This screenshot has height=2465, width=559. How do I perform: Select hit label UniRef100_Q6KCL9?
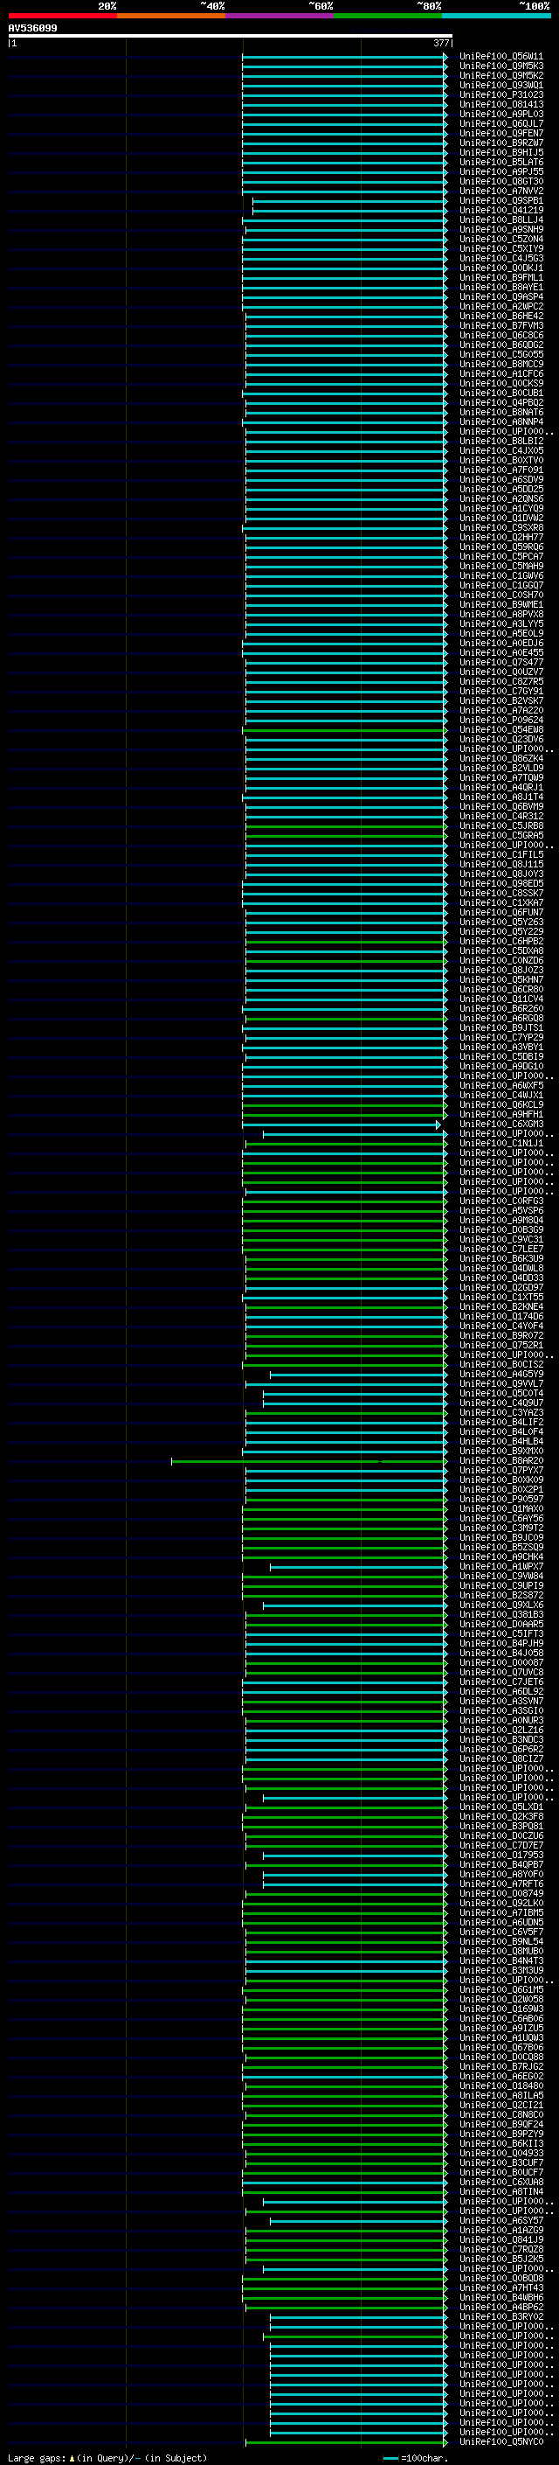tap(501, 1104)
